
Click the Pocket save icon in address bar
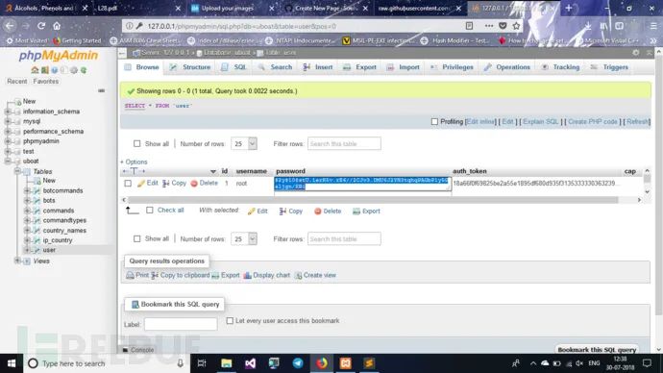tap(503, 26)
